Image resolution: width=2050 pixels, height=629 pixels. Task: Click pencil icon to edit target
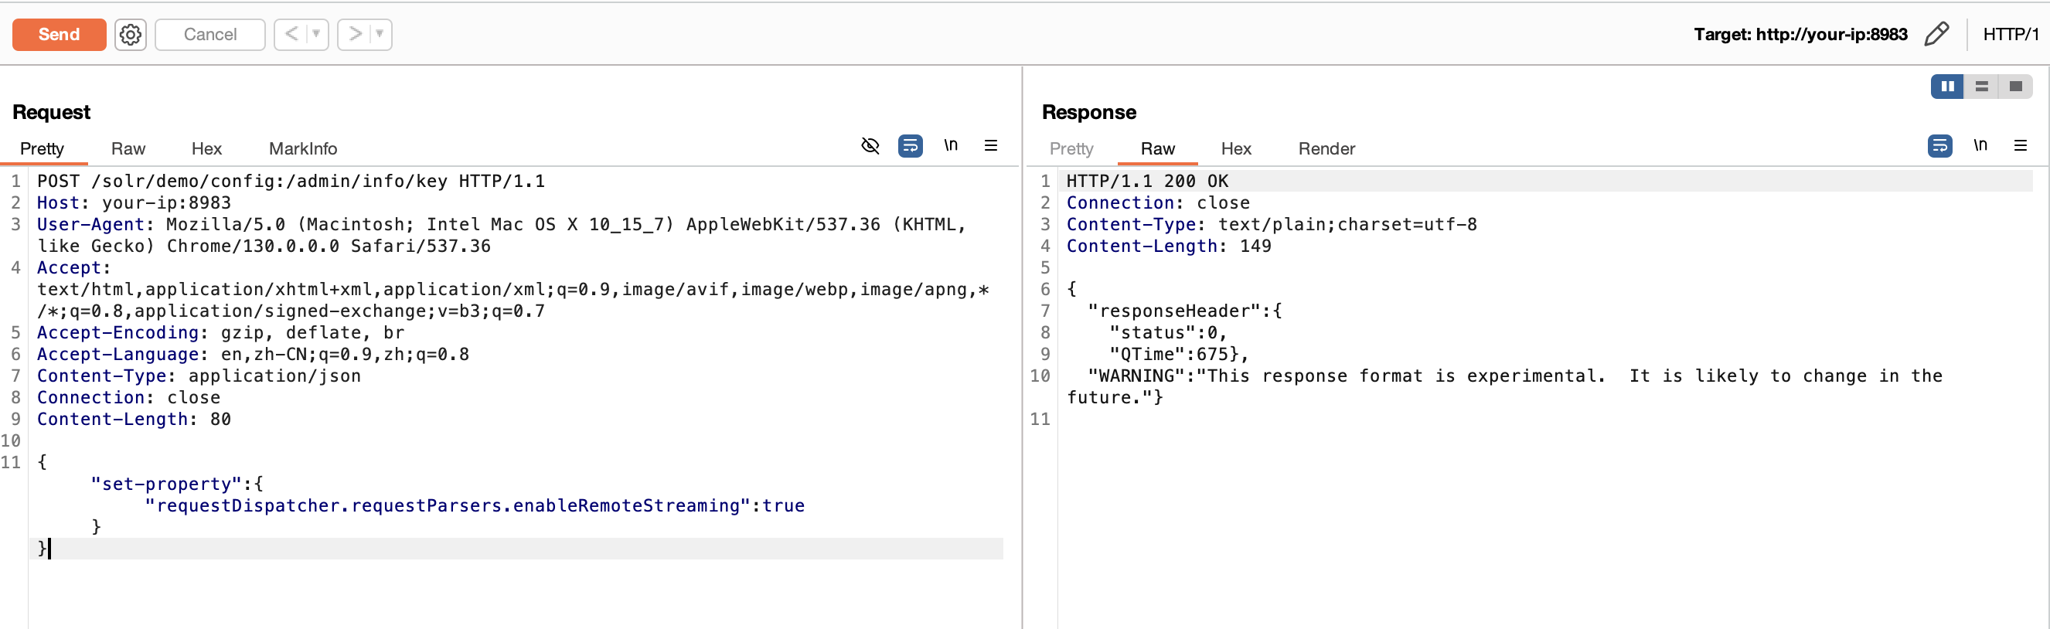(x=1936, y=34)
